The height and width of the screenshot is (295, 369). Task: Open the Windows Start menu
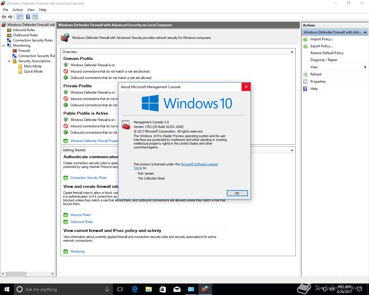[x=7, y=289]
